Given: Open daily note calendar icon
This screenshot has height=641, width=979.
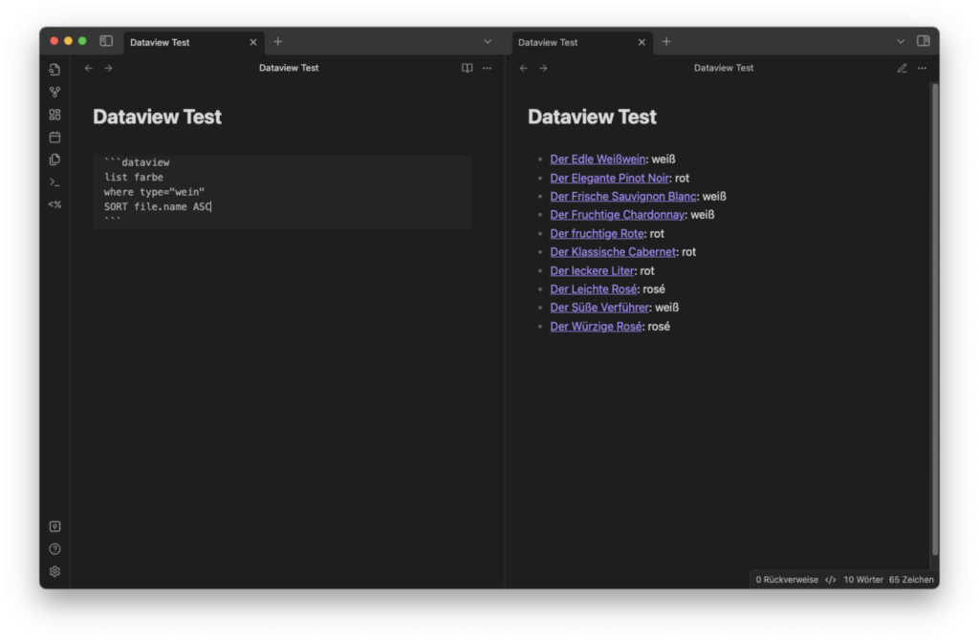Looking at the screenshot, I should click(x=54, y=137).
